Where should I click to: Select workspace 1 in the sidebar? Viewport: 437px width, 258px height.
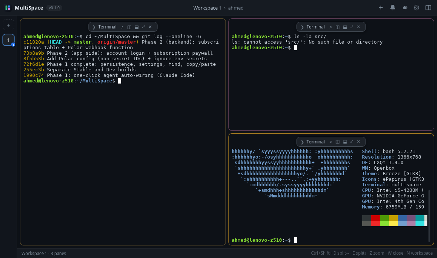[x=9, y=40]
